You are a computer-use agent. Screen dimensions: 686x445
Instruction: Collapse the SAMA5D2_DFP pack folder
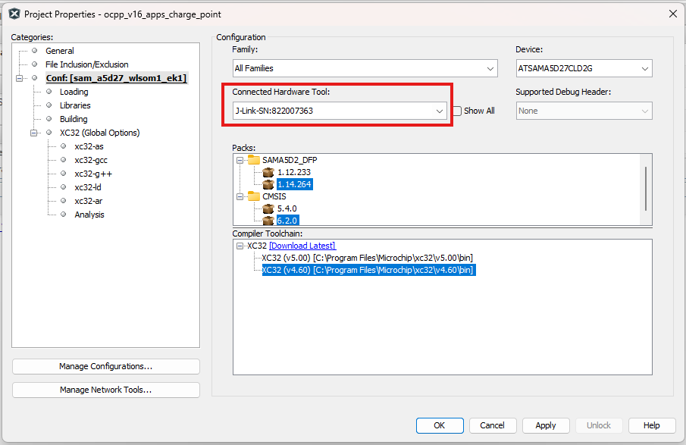click(240, 160)
